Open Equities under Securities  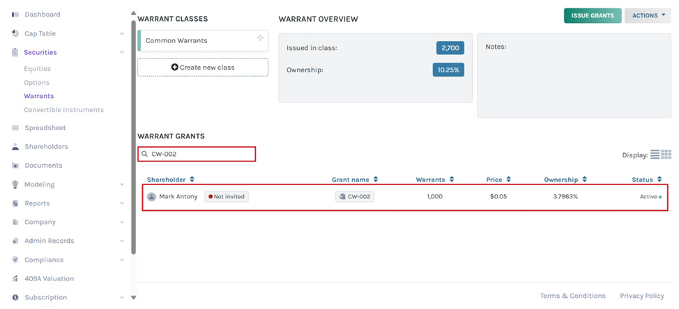tap(37, 69)
